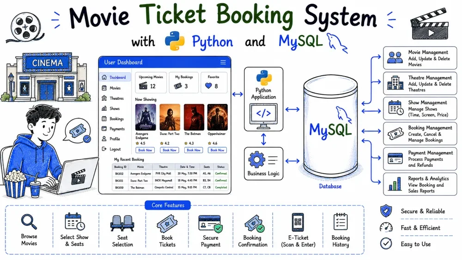
Task: Click the Booking Management ticket icon
Action: click(x=395, y=134)
